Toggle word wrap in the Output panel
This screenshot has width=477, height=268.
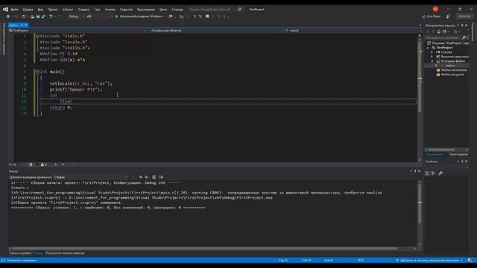point(161,177)
